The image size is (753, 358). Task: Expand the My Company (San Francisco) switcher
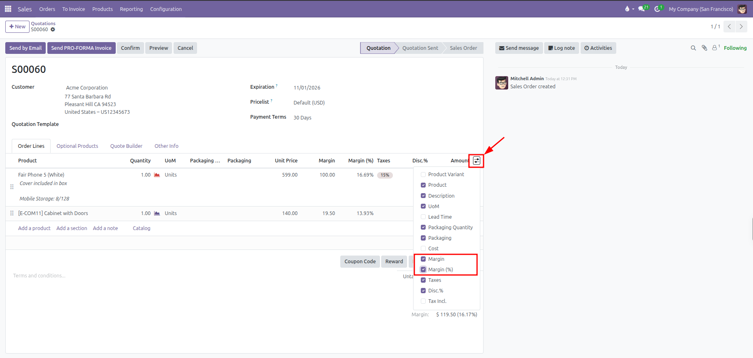pyautogui.click(x=701, y=9)
